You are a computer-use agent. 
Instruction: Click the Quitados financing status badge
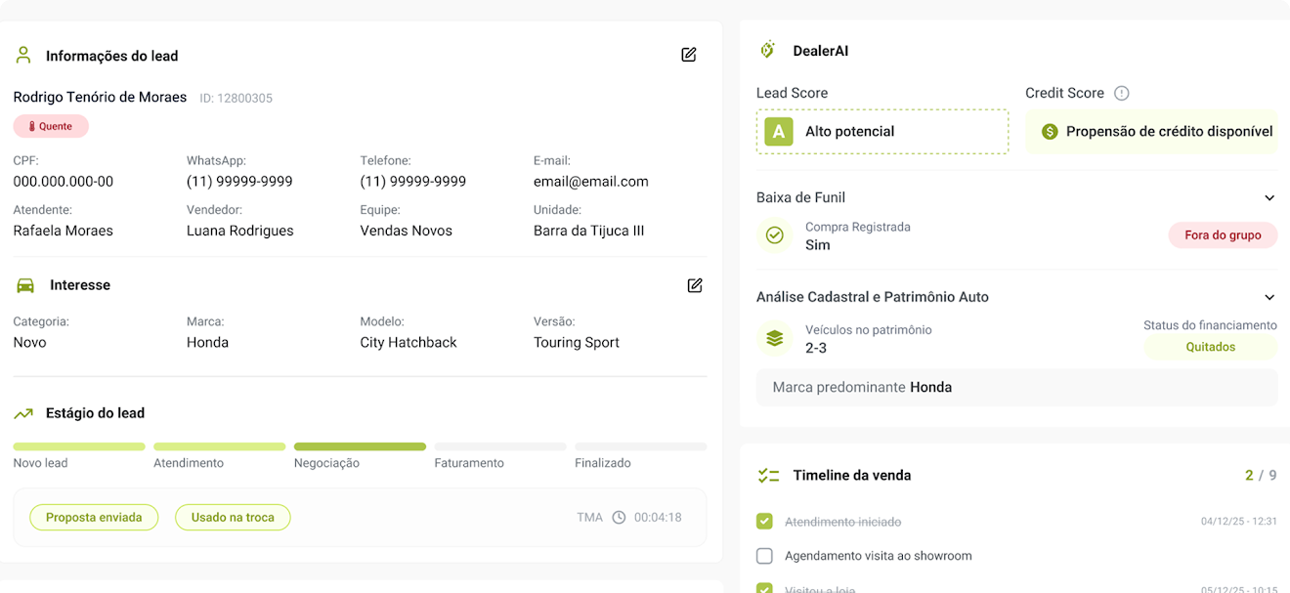[1211, 347]
